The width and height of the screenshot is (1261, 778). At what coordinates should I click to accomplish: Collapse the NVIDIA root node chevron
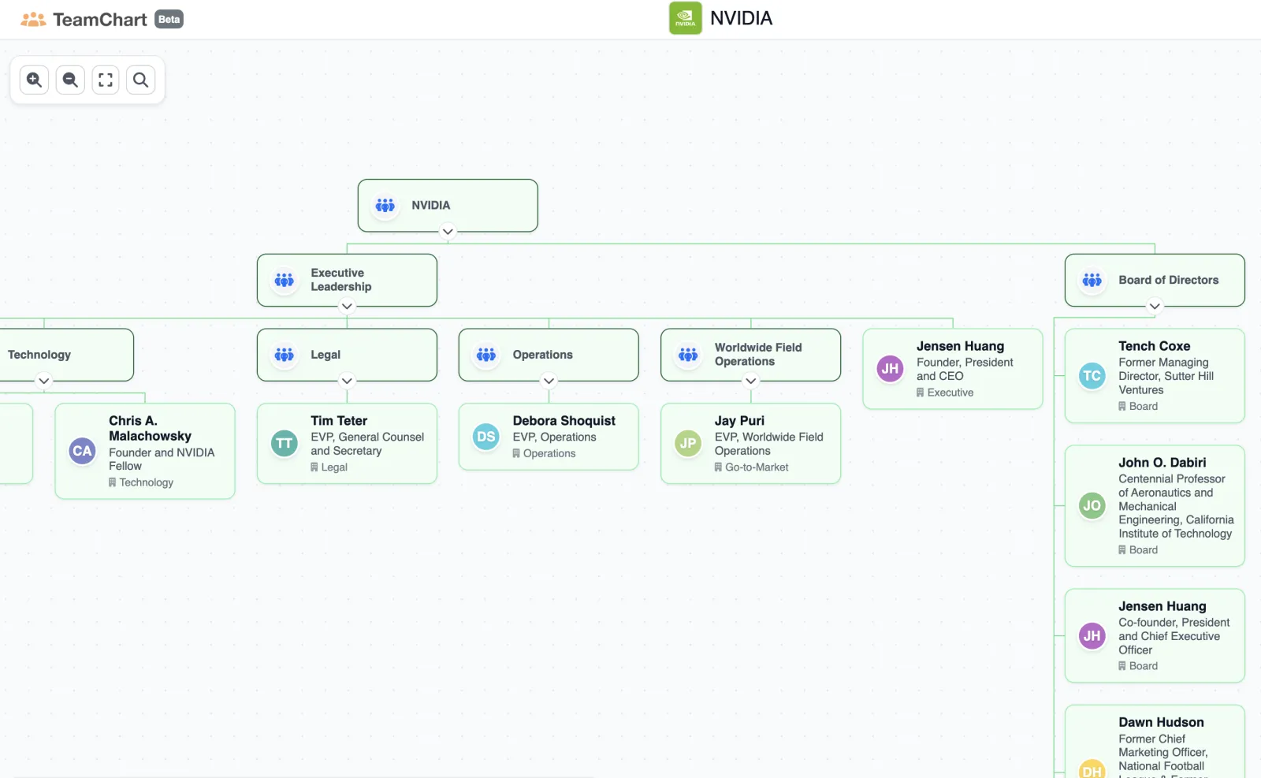tap(448, 232)
